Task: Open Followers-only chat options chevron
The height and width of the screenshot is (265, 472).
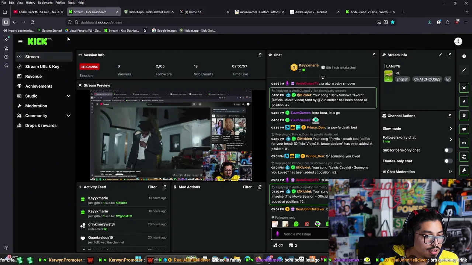Action: 451,139
